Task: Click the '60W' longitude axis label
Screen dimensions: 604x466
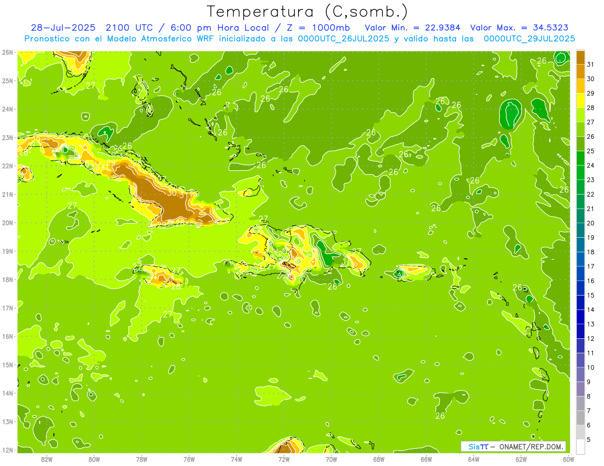Action: click(568, 459)
